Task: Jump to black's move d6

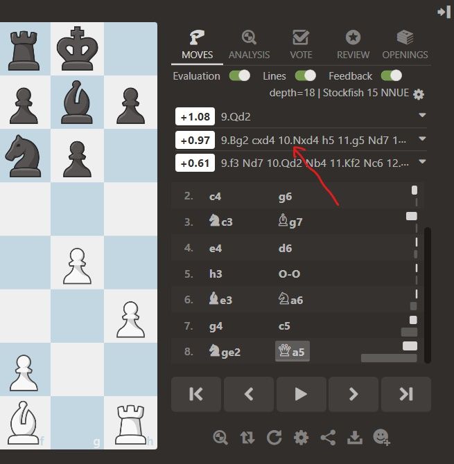Action: tap(285, 248)
